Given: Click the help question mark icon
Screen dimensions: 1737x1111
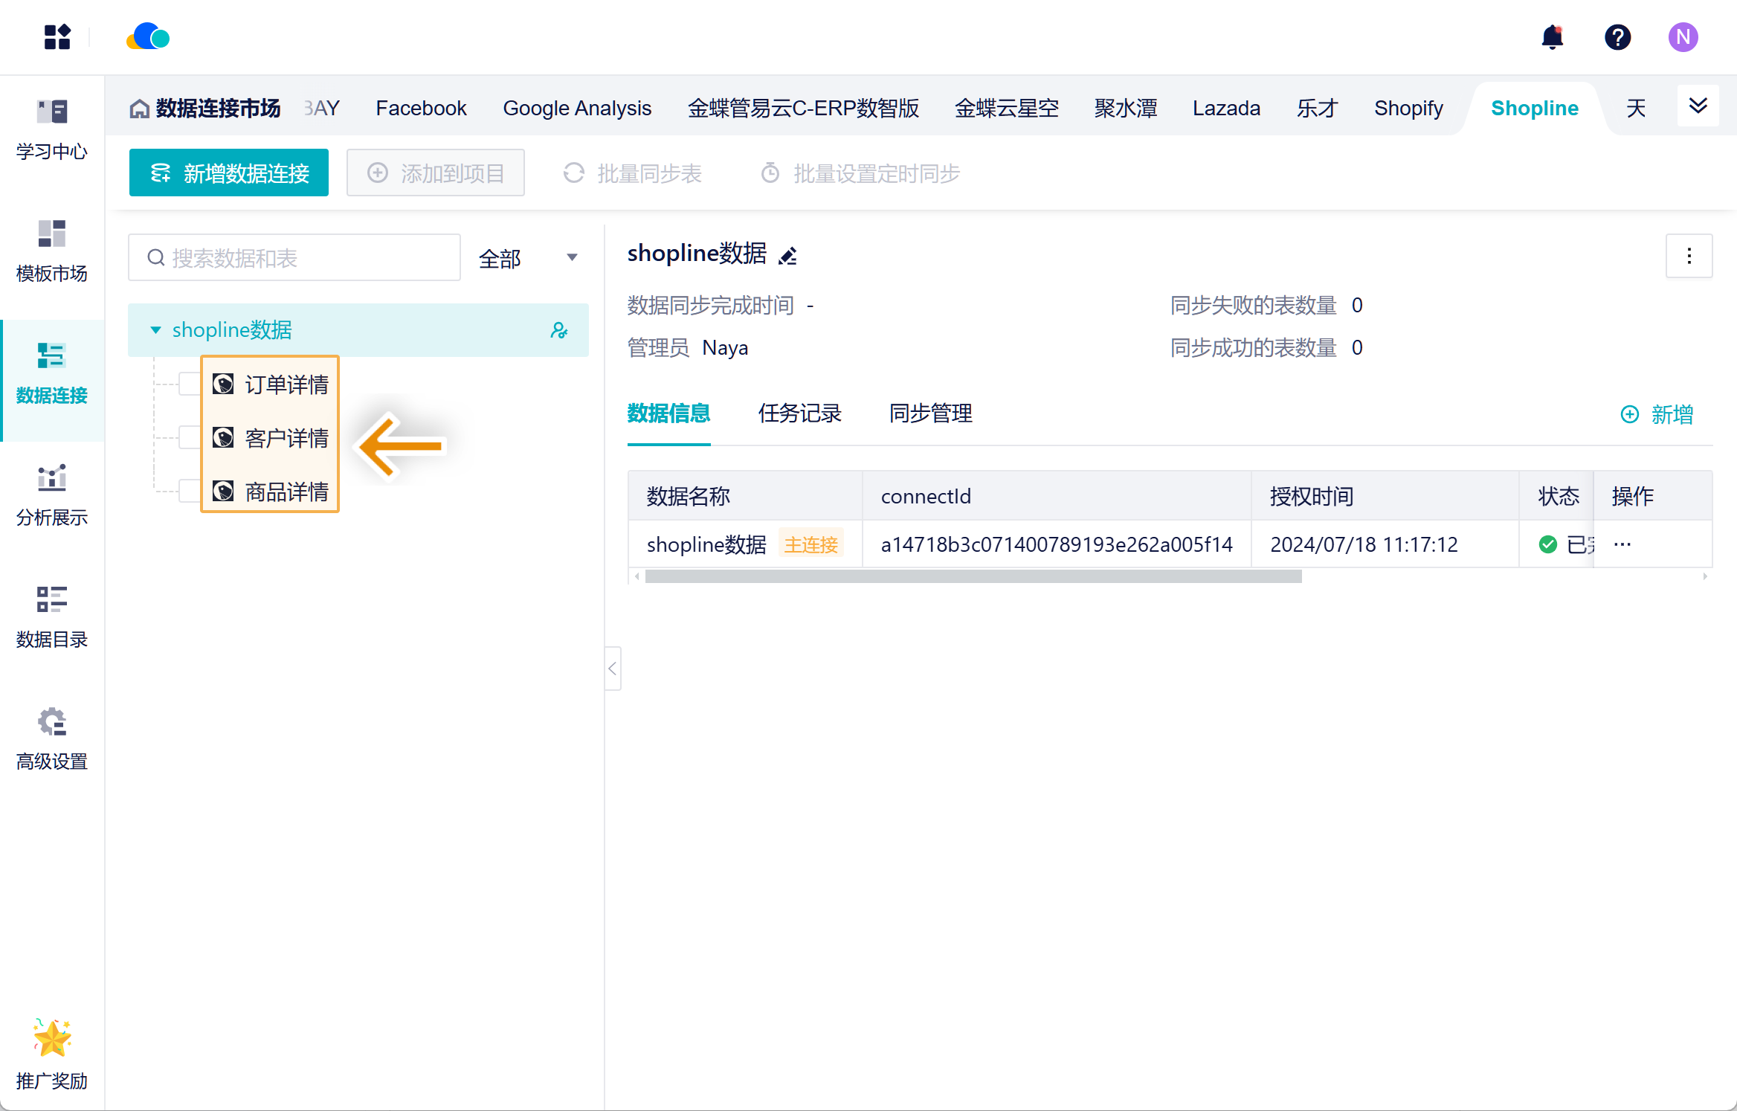Looking at the screenshot, I should tap(1617, 37).
